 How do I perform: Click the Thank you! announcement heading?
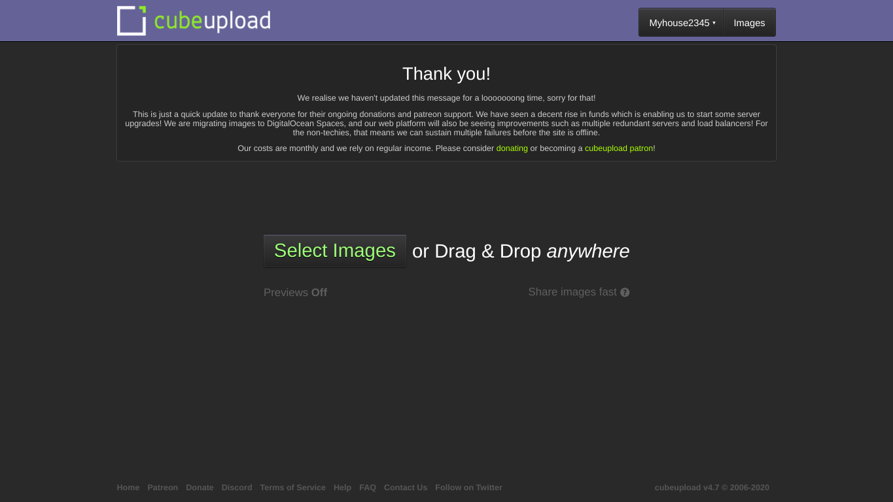[446, 74]
